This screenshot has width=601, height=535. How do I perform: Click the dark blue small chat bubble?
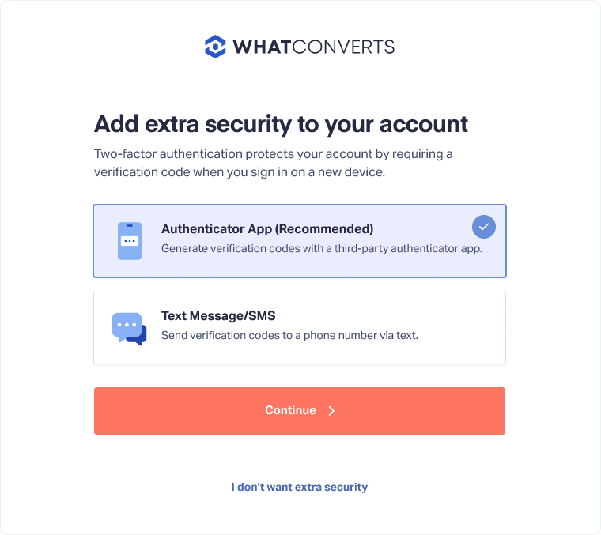tap(138, 337)
